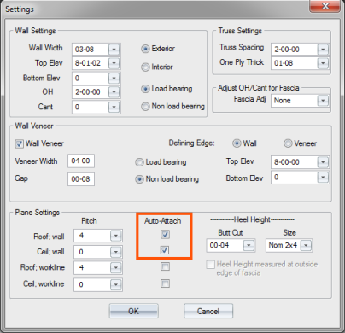Open the One Ply Thick dropdown

point(323,63)
